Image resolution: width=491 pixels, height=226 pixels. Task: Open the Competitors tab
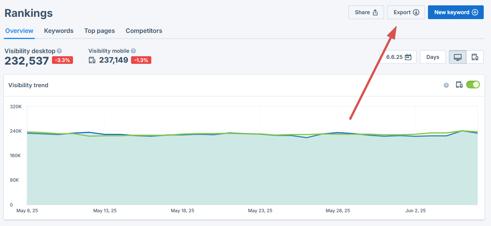click(x=144, y=31)
